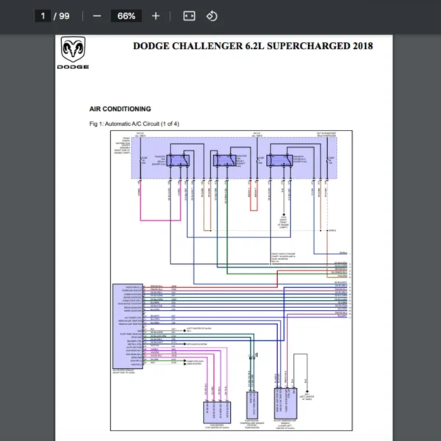Click the pink wire loop below left fuse
This screenshot has height=441, width=441.
coord(160,218)
